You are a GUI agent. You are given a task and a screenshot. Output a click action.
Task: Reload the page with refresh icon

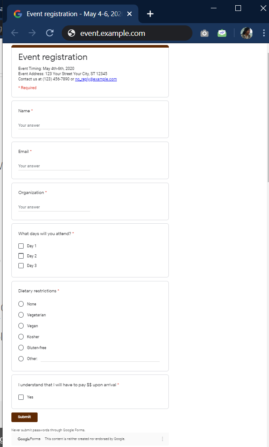coord(50,33)
